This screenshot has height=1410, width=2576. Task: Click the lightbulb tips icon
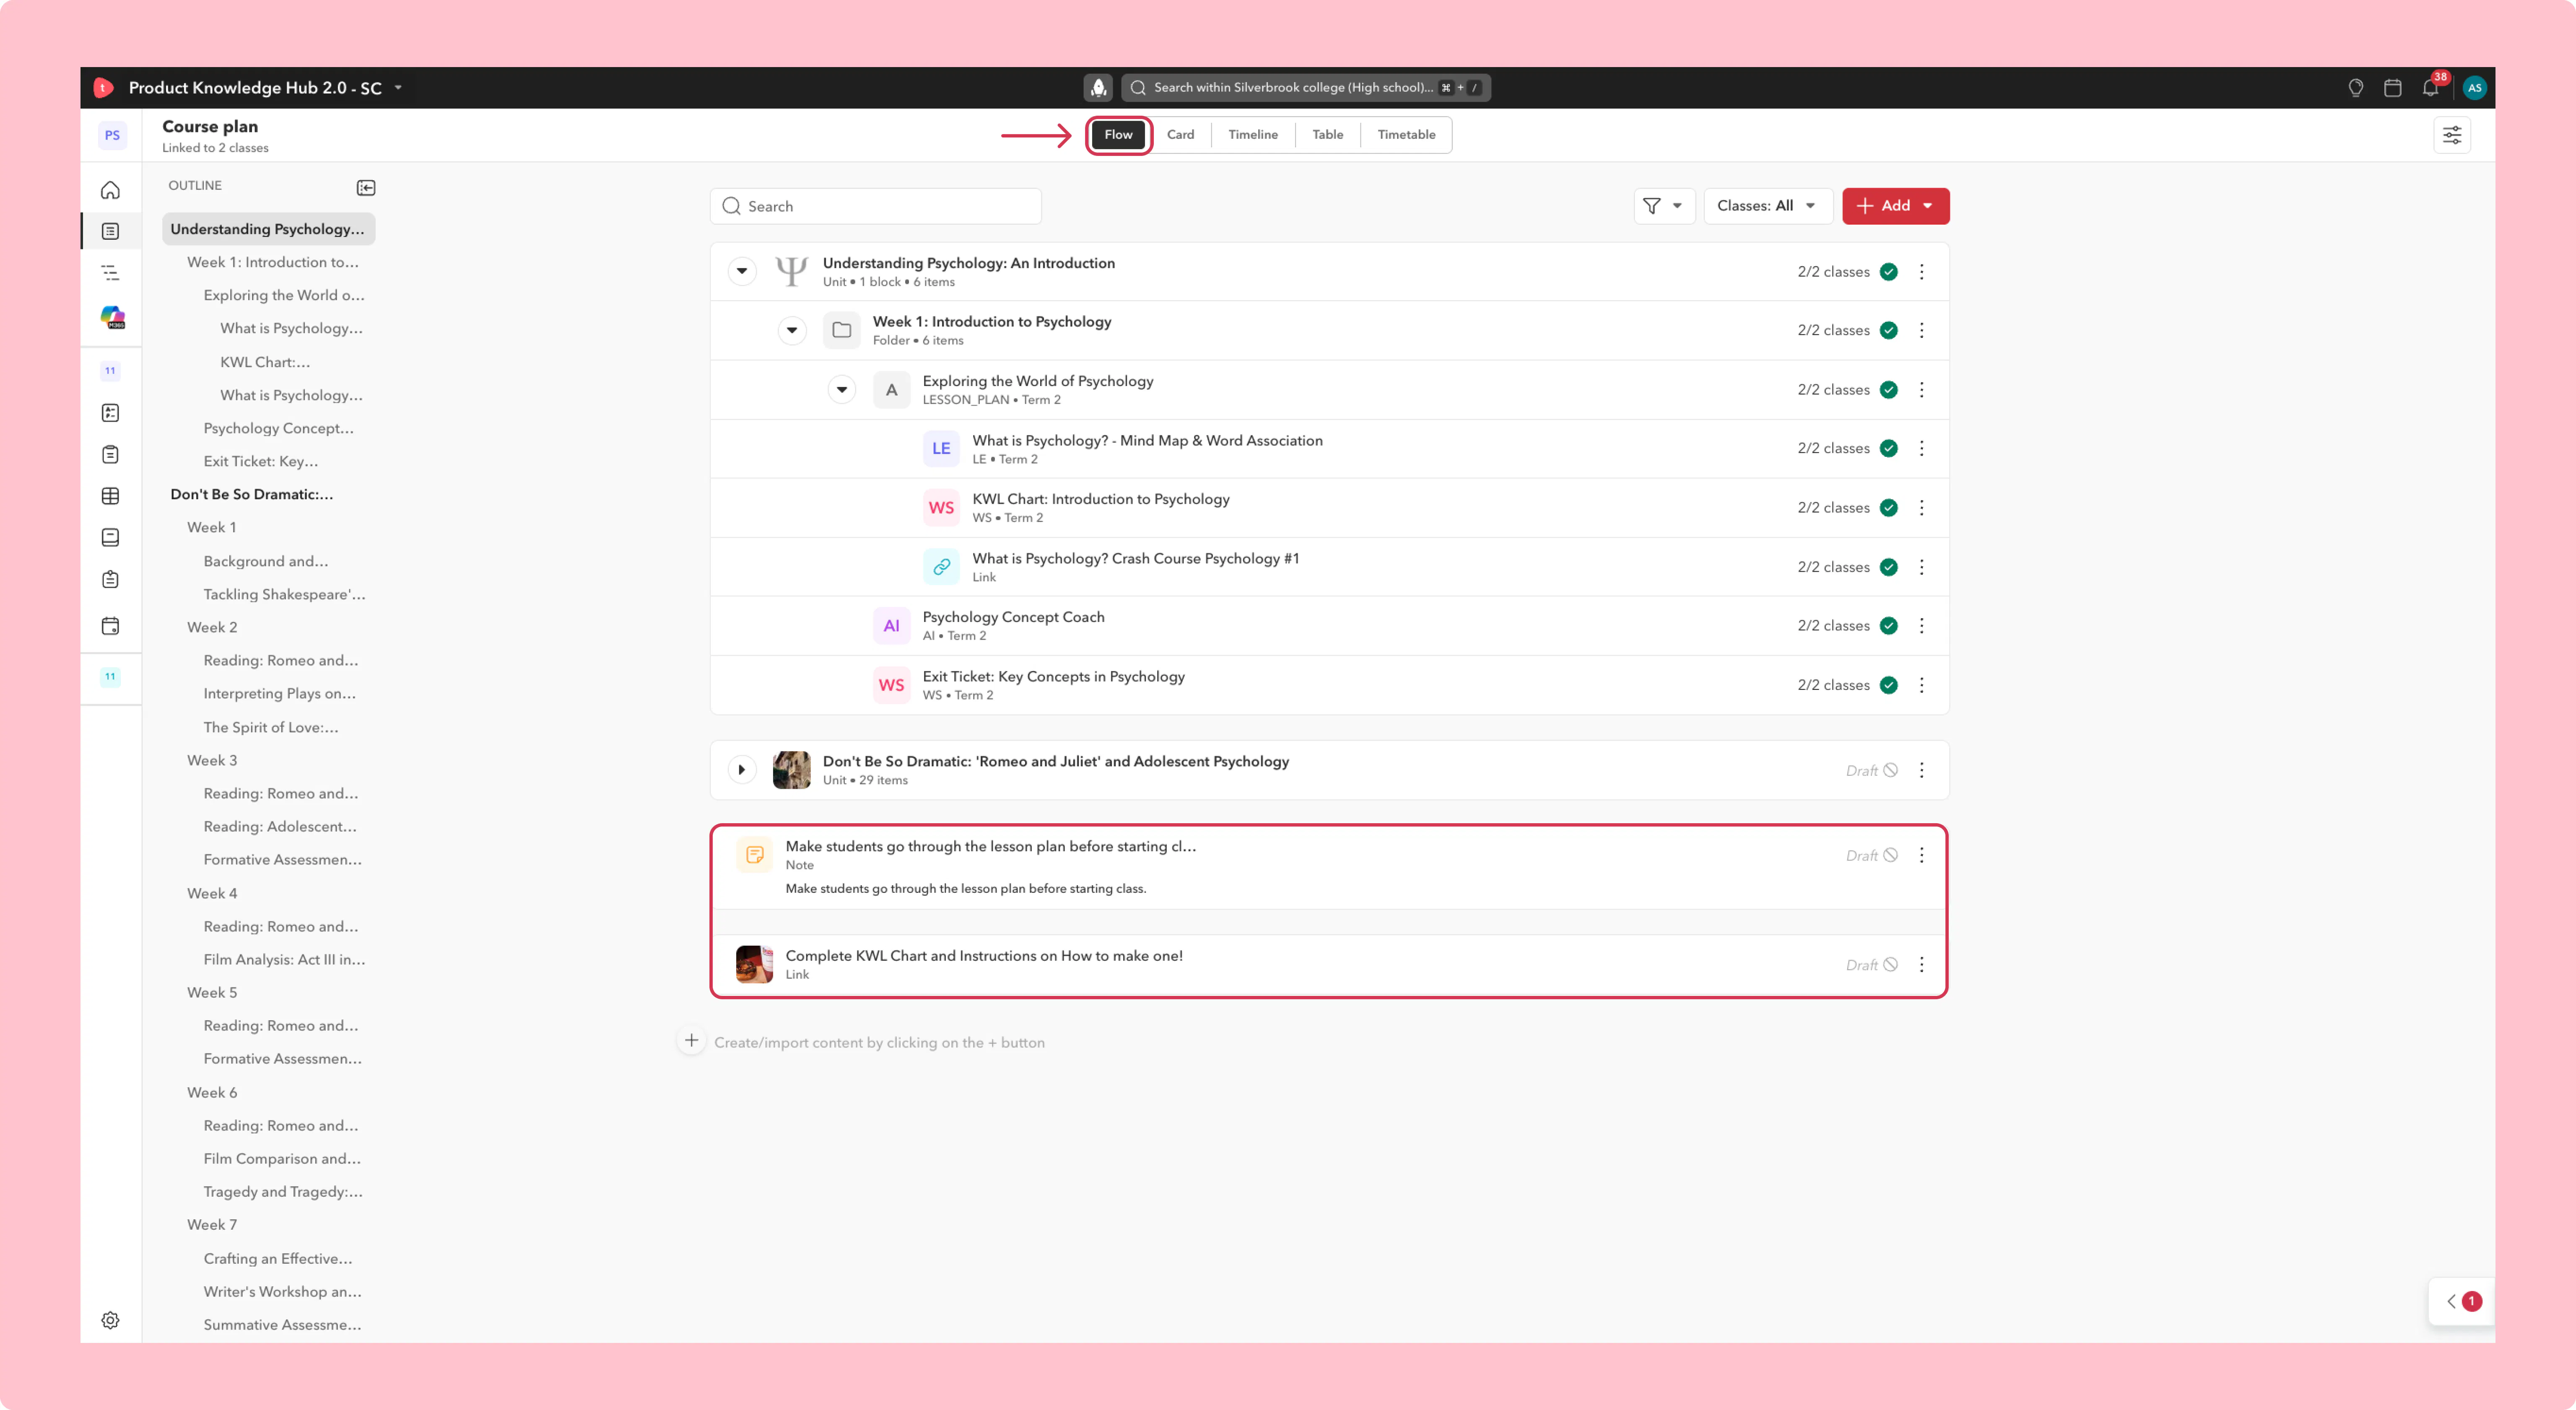(x=2355, y=88)
